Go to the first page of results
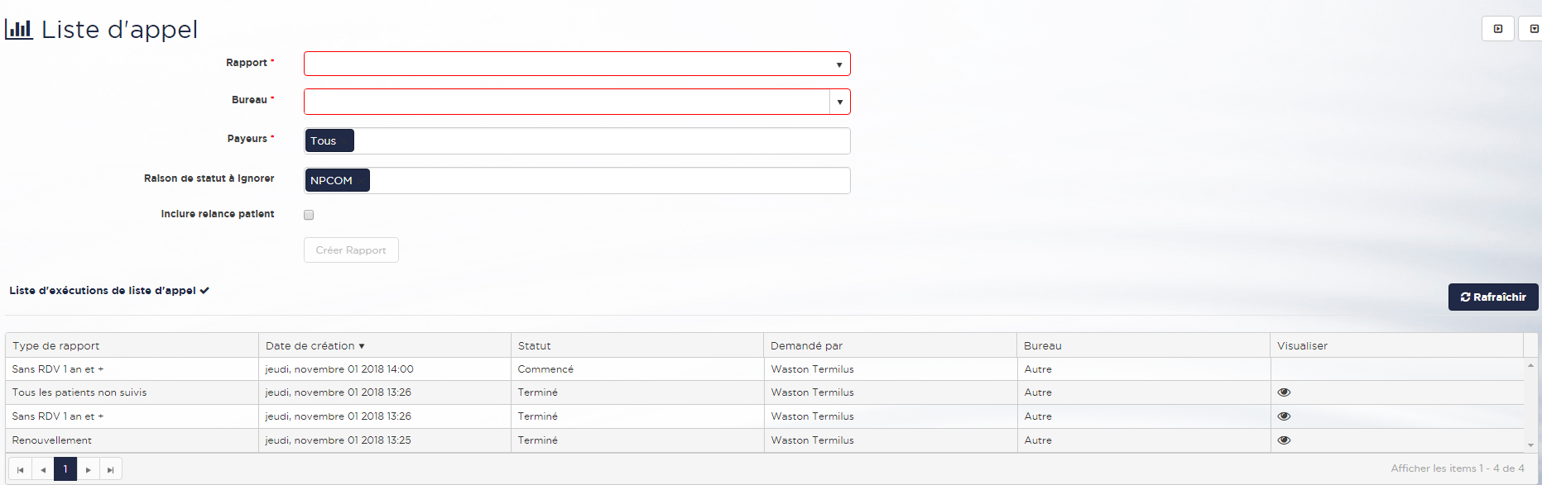 click(21, 469)
